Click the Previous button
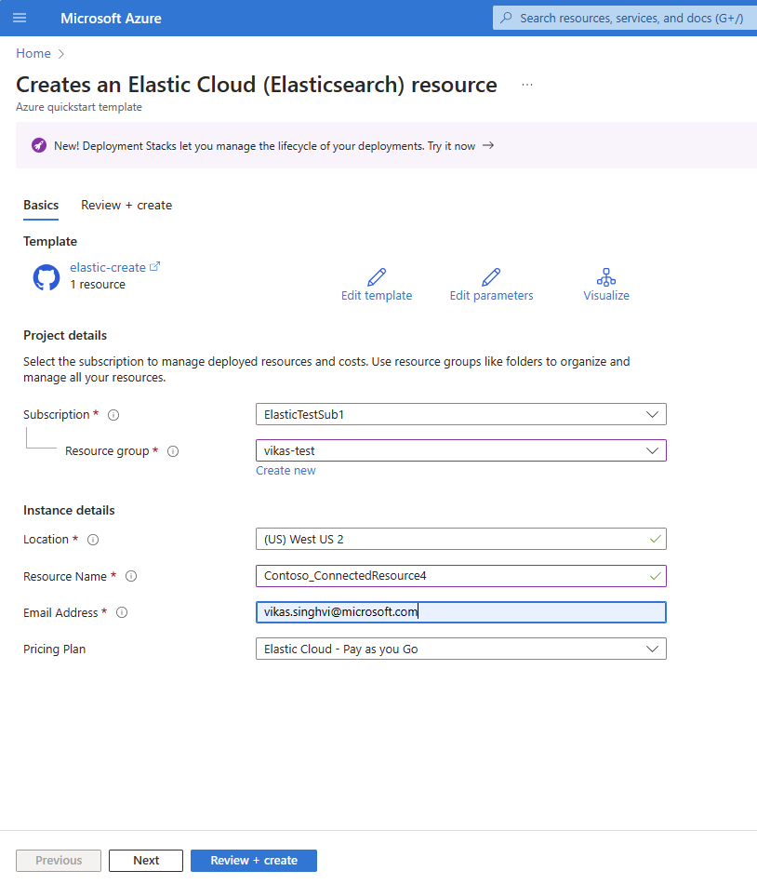Viewport: 757px width, 884px height. (x=59, y=861)
